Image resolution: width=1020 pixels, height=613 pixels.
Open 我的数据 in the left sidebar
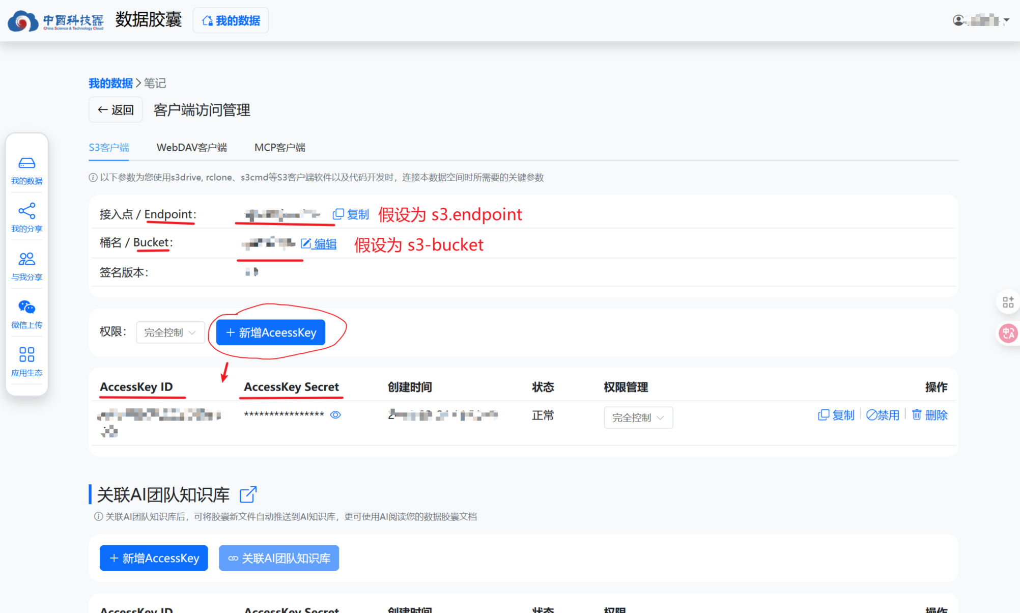coord(26,171)
